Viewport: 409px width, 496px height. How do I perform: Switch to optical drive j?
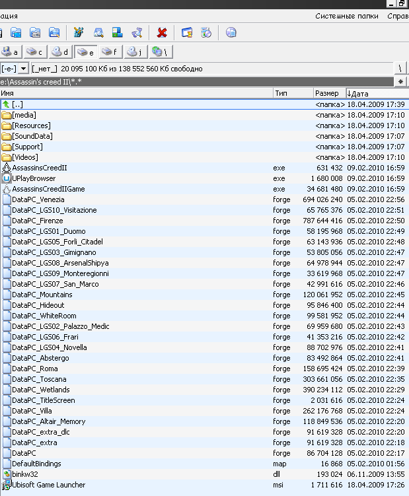click(136, 52)
